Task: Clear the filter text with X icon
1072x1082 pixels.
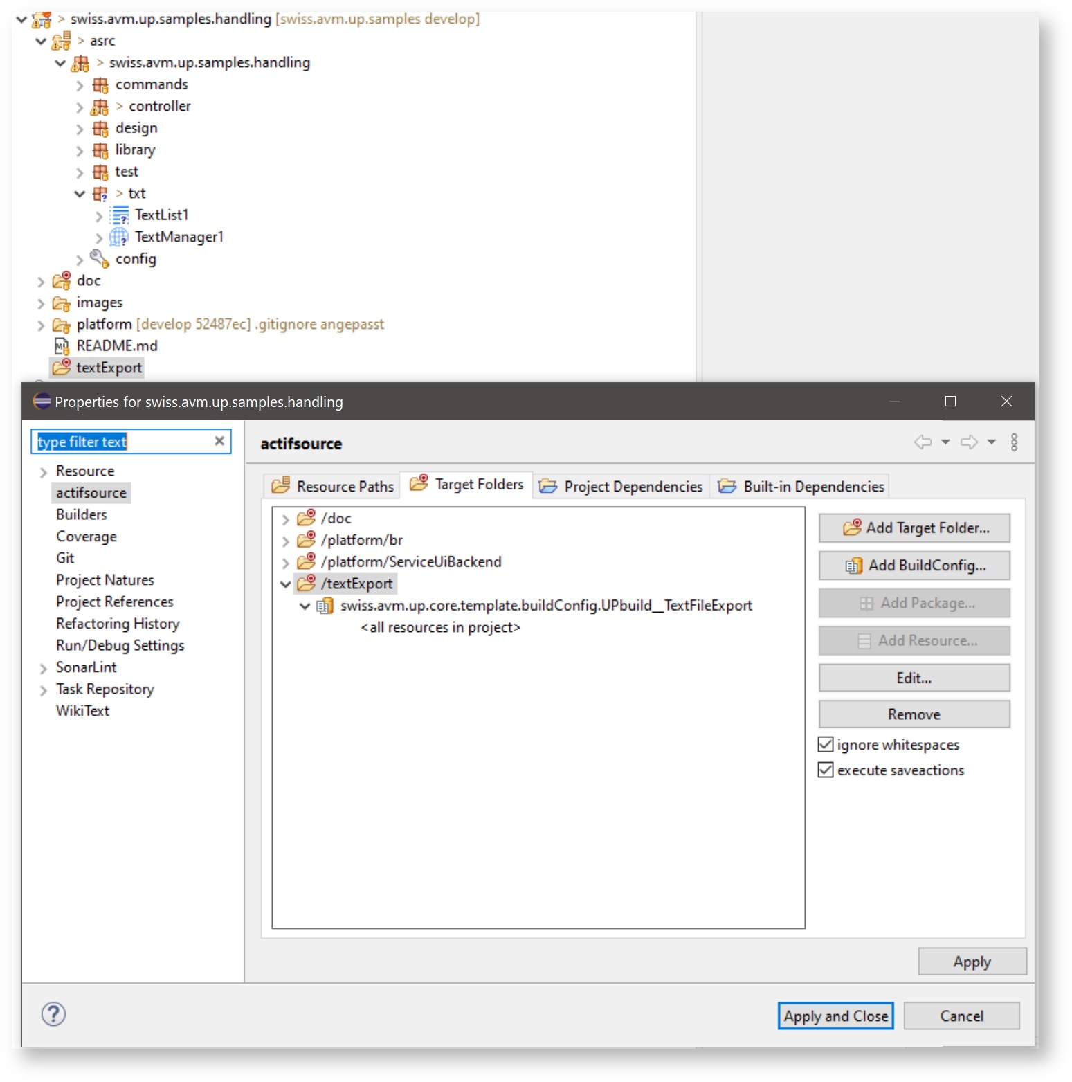Action: click(219, 441)
